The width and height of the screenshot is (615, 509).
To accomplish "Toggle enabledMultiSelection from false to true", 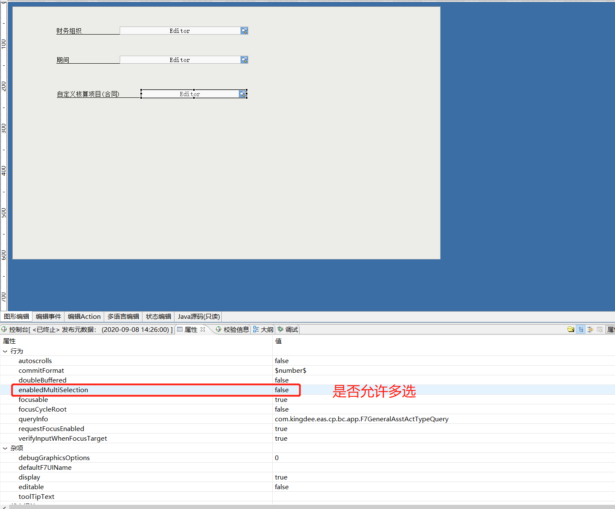I will click(x=282, y=390).
